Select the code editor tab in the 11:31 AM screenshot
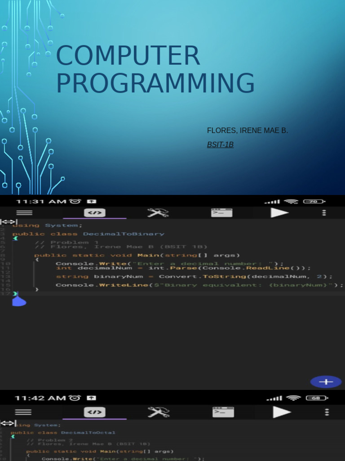The image size is (345, 461). (x=95, y=212)
